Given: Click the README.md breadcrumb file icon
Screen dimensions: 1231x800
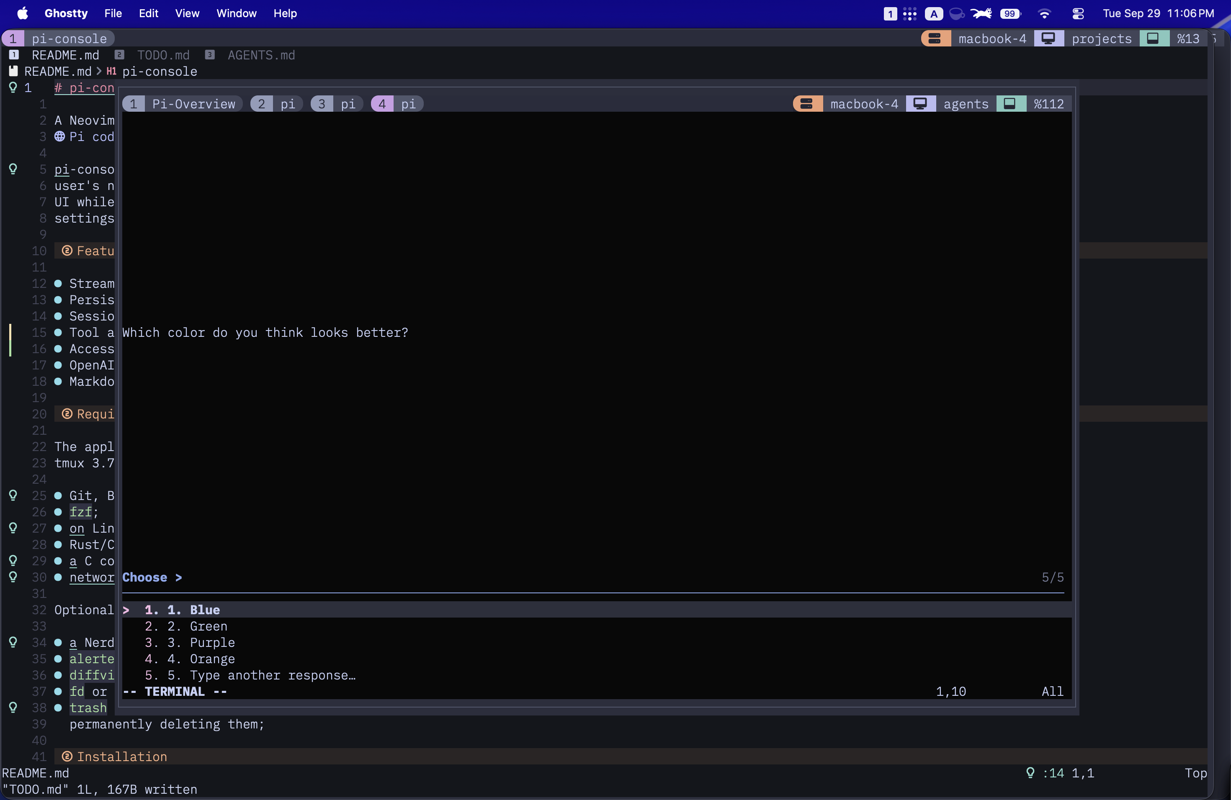Looking at the screenshot, I should (x=13, y=71).
